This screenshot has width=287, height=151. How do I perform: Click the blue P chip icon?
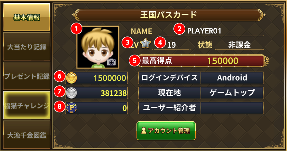71,108
